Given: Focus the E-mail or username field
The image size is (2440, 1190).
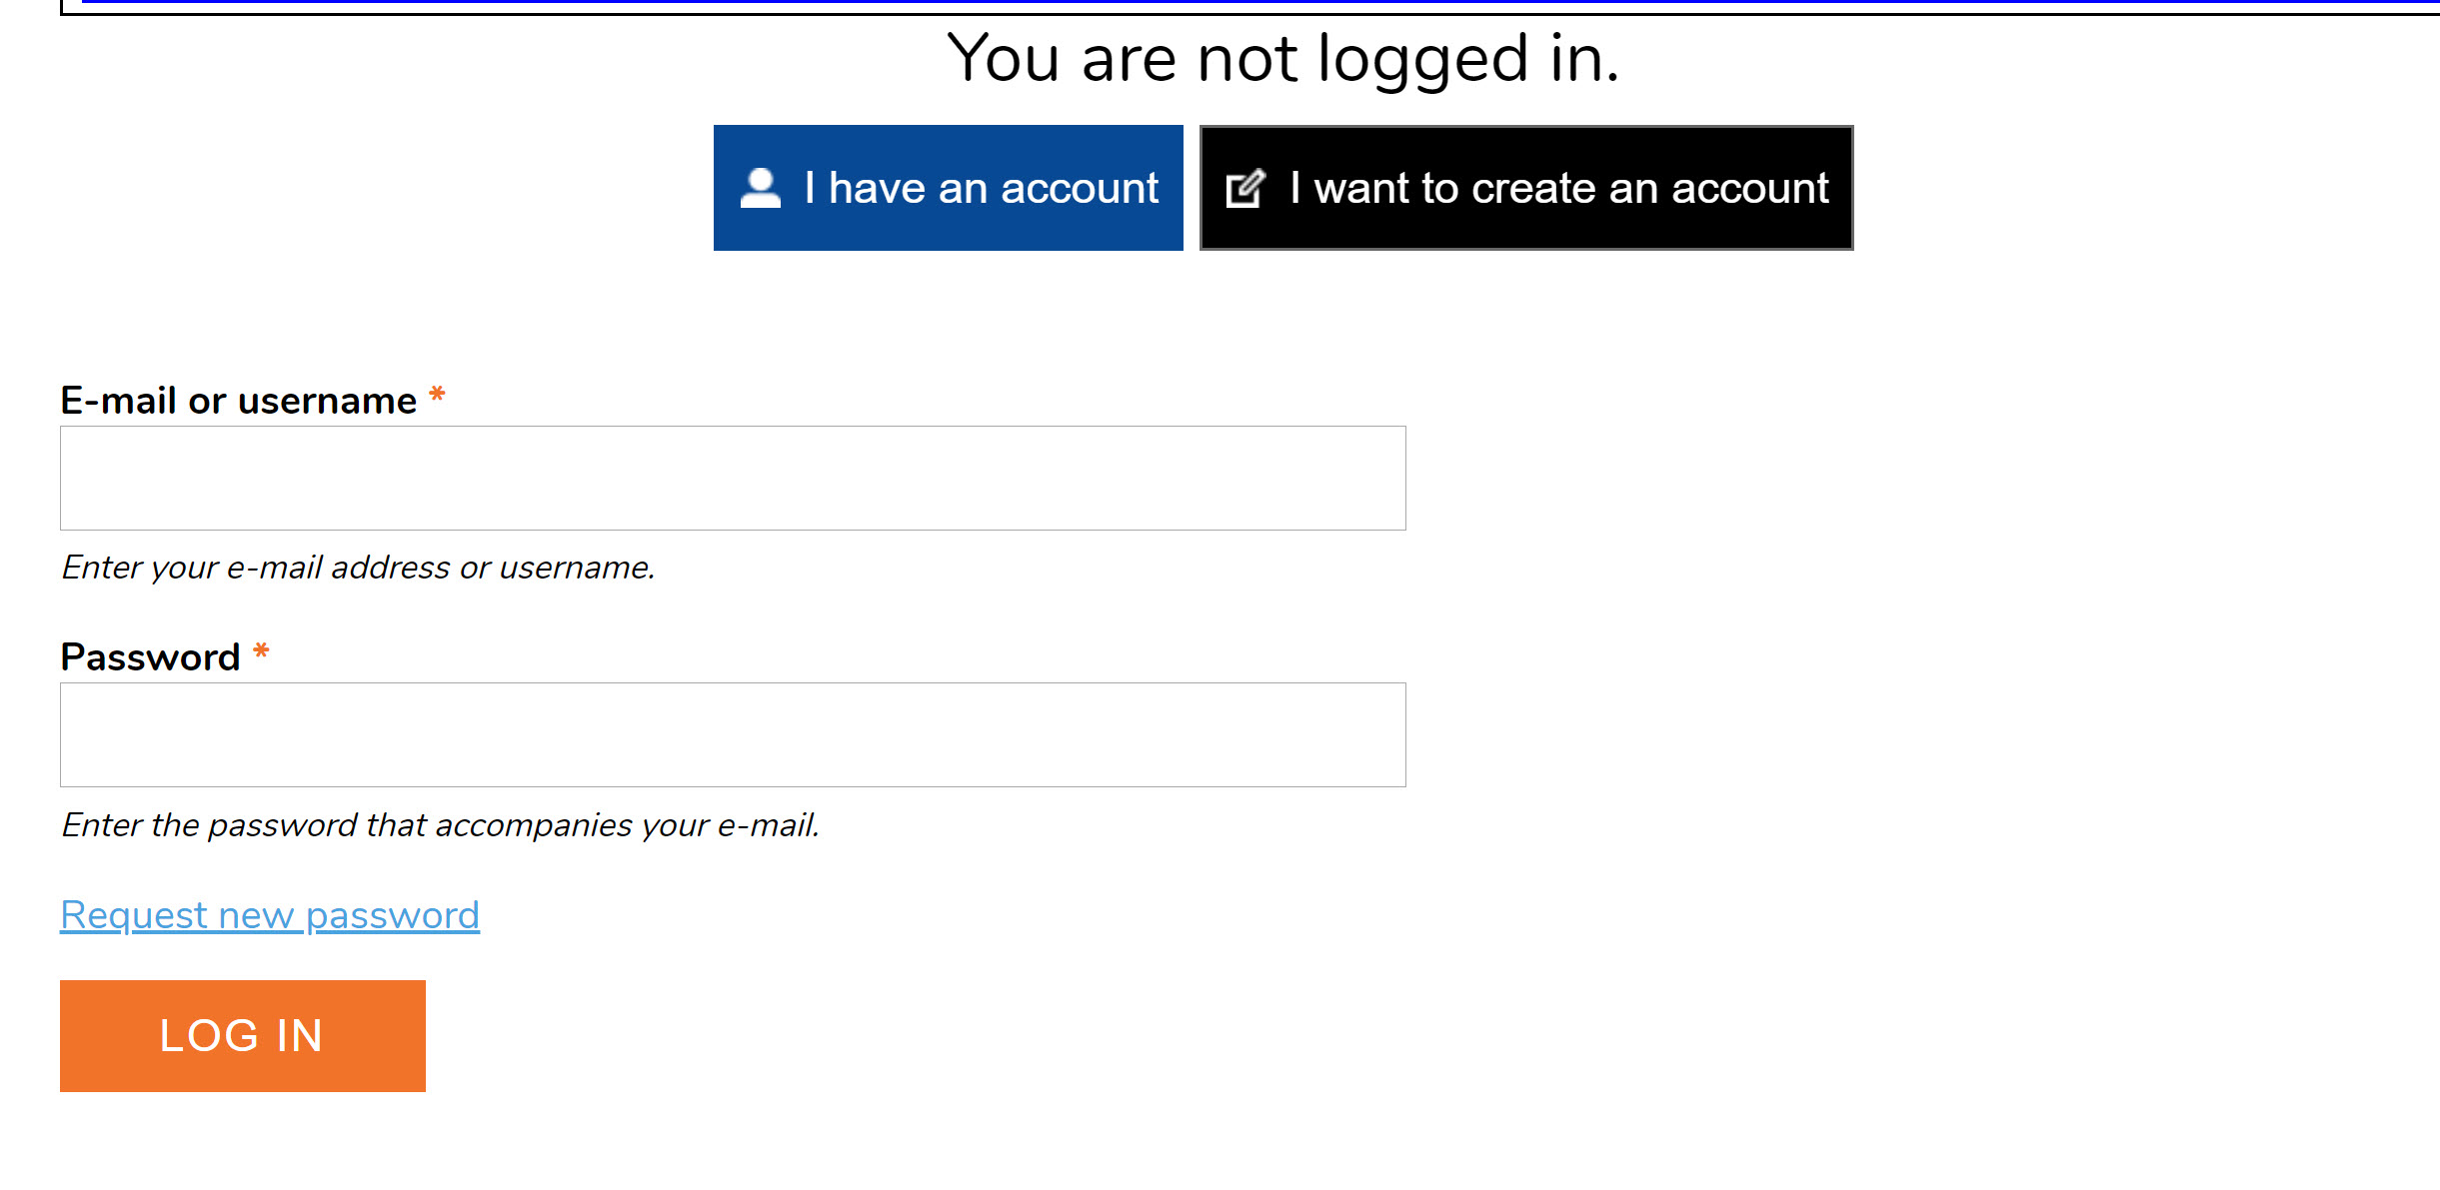Looking at the screenshot, I should click(x=733, y=478).
